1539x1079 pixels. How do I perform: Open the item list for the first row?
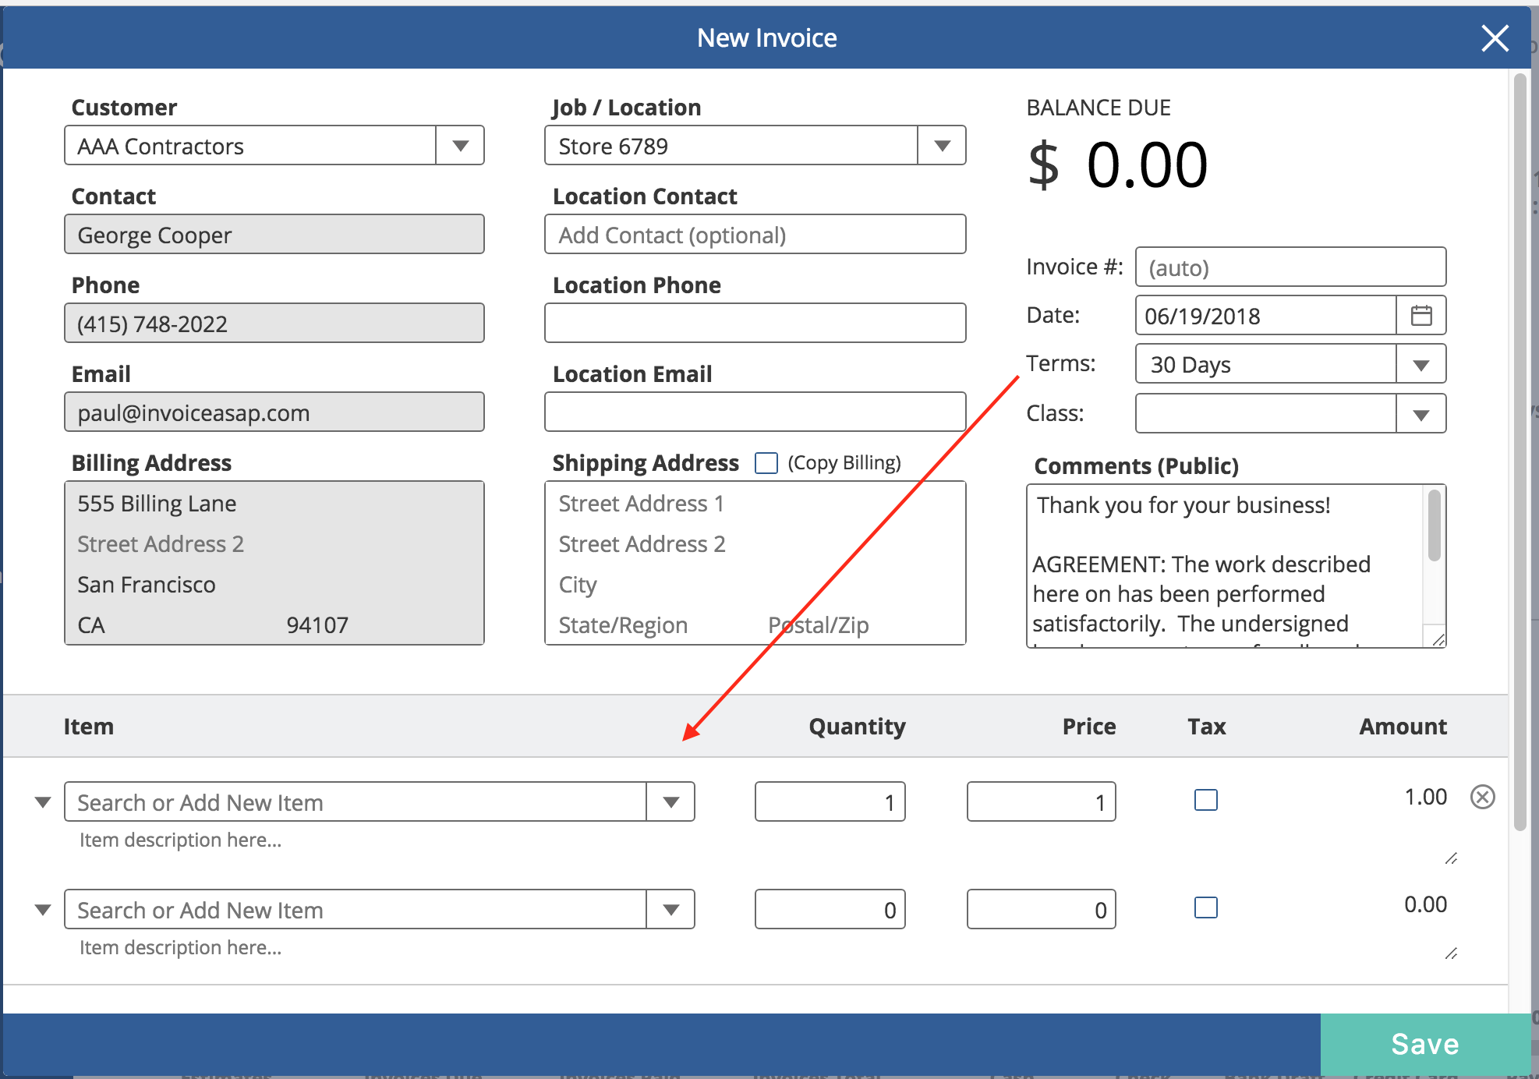click(x=671, y=801)
